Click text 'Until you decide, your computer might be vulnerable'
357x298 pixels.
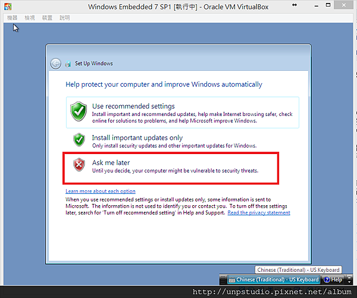click(175, 171)
